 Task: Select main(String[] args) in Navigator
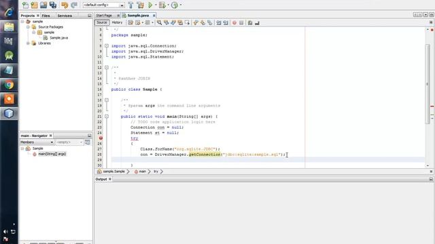52,154
